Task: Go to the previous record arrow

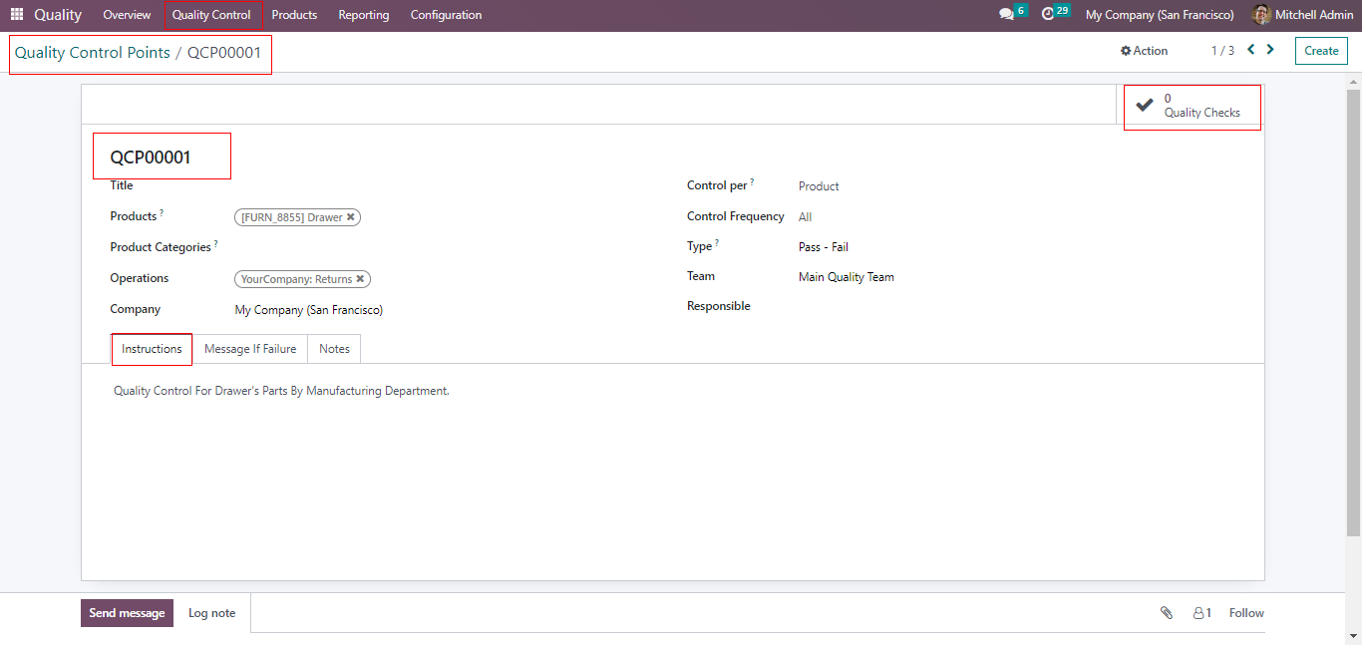Action: tap(1251, 50)
